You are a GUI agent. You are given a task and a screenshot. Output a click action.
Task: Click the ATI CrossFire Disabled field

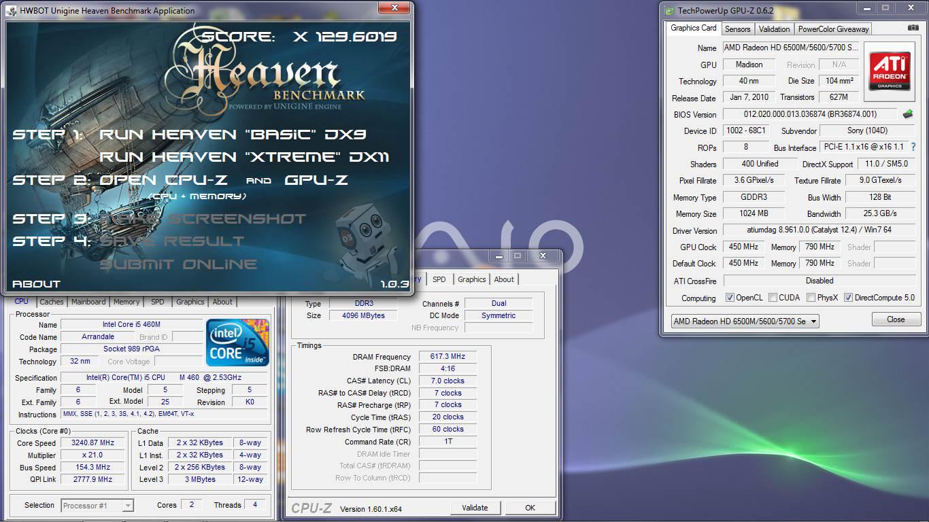pos(819,281)
